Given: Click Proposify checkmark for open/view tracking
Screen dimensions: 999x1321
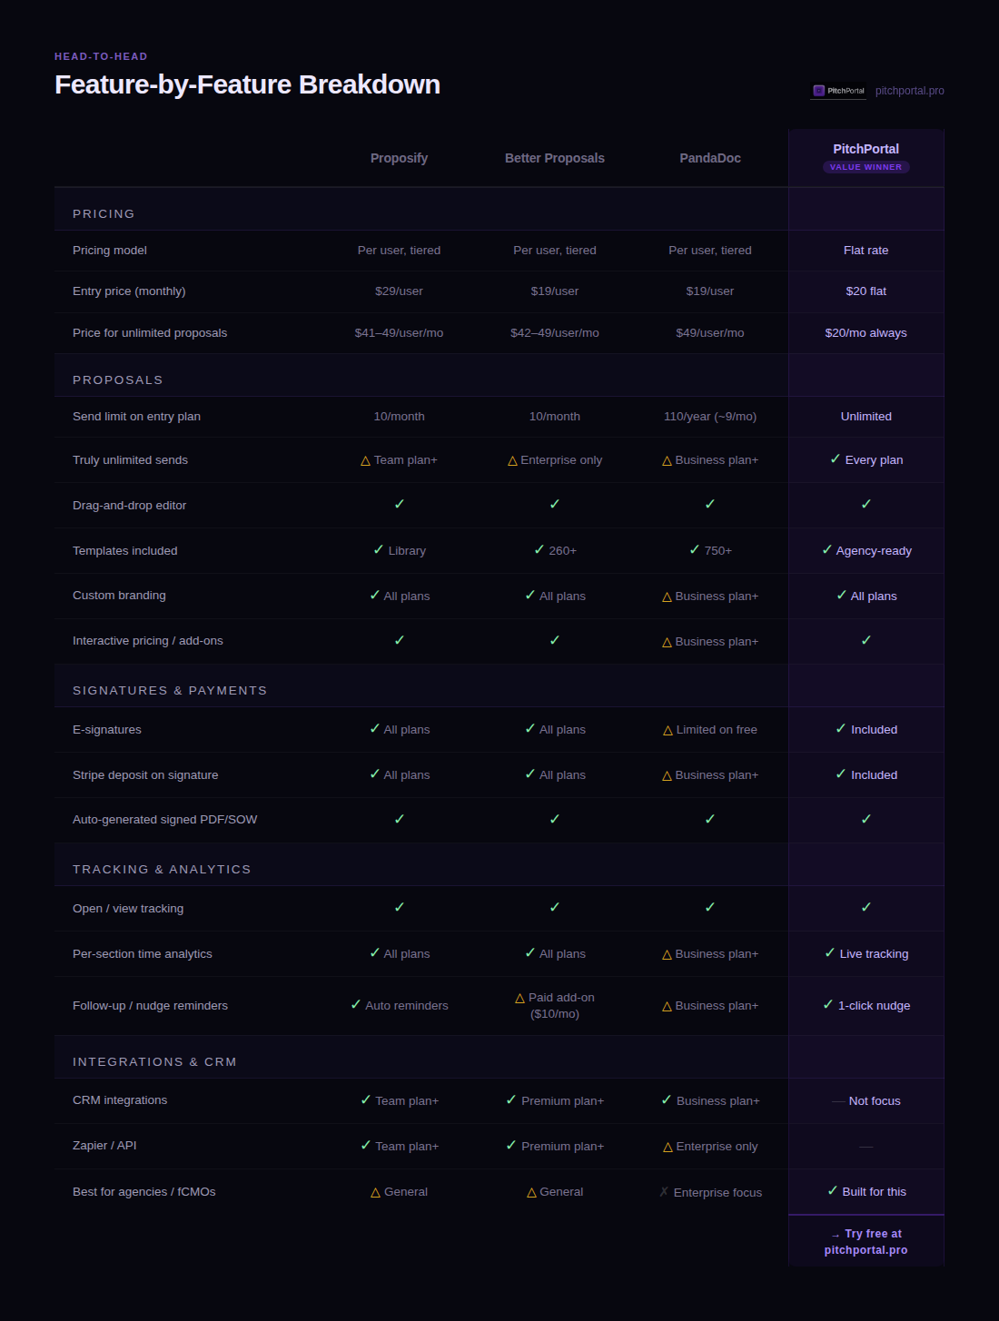Looking at the screenshot, I should pyautogui.click(x=400, y=907).
